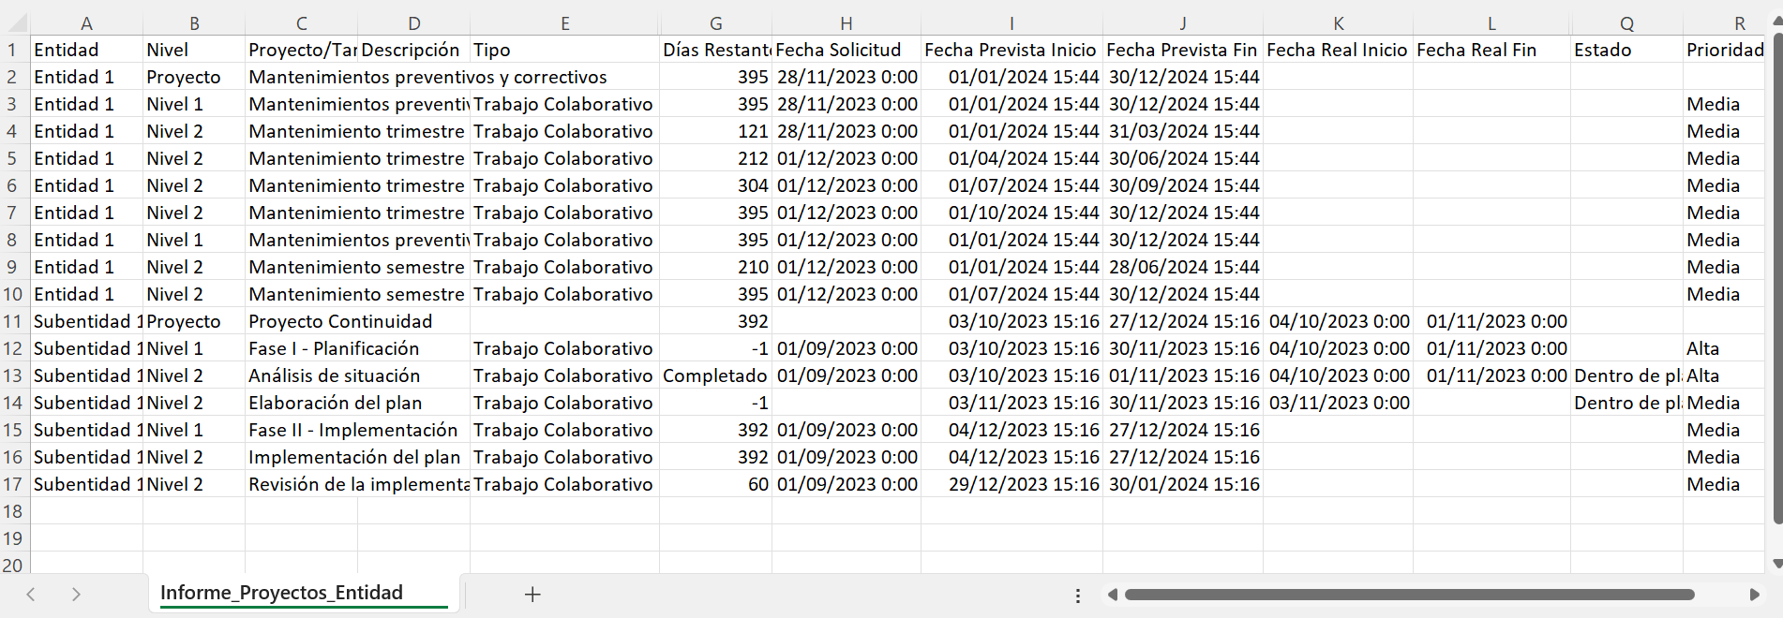Click the add new sheet plus icon
This screenshot has width=1783, height=618.
532,595
